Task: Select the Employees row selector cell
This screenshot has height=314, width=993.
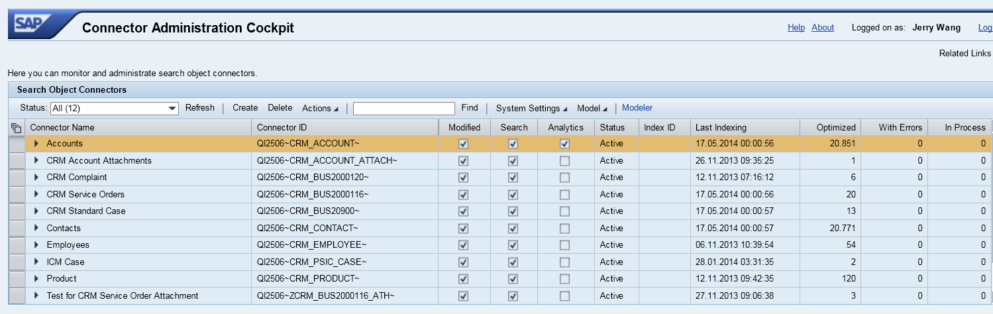Action: tap(17, 245)
